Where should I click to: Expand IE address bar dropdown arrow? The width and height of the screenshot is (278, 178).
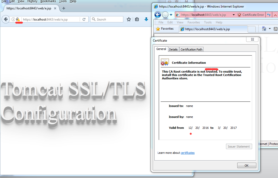(234, 15)
